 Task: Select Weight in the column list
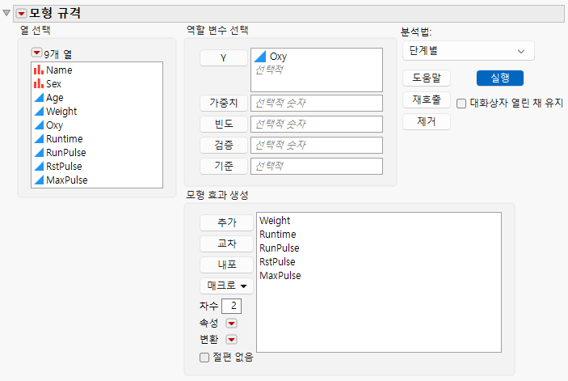(x=61, y=112)
